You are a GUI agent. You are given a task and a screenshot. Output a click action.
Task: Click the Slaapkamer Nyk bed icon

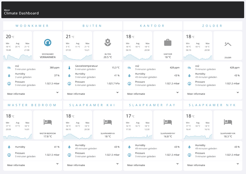228,122
